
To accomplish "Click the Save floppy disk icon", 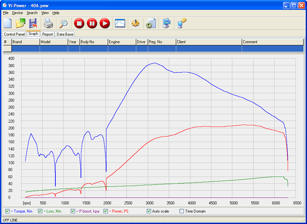I will pyautogui.click(x=33, y=23).
